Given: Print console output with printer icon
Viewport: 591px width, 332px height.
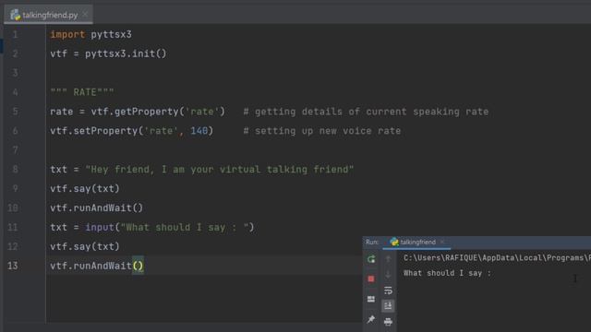Looking at the screenshot, I should click(388, 322).
